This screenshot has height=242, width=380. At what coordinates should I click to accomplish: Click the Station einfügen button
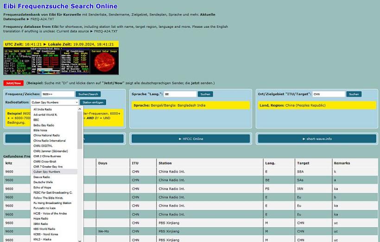point(93,102)
